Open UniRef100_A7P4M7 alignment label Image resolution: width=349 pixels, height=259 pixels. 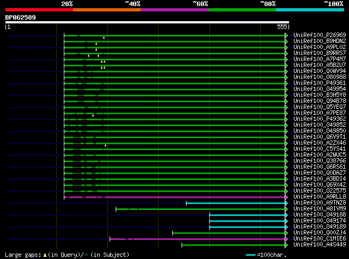tap(320, 59)
